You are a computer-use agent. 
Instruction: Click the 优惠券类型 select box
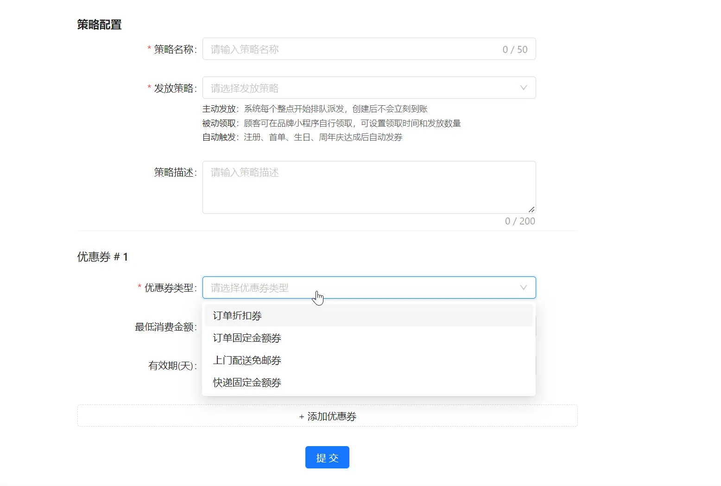(369, 288)
